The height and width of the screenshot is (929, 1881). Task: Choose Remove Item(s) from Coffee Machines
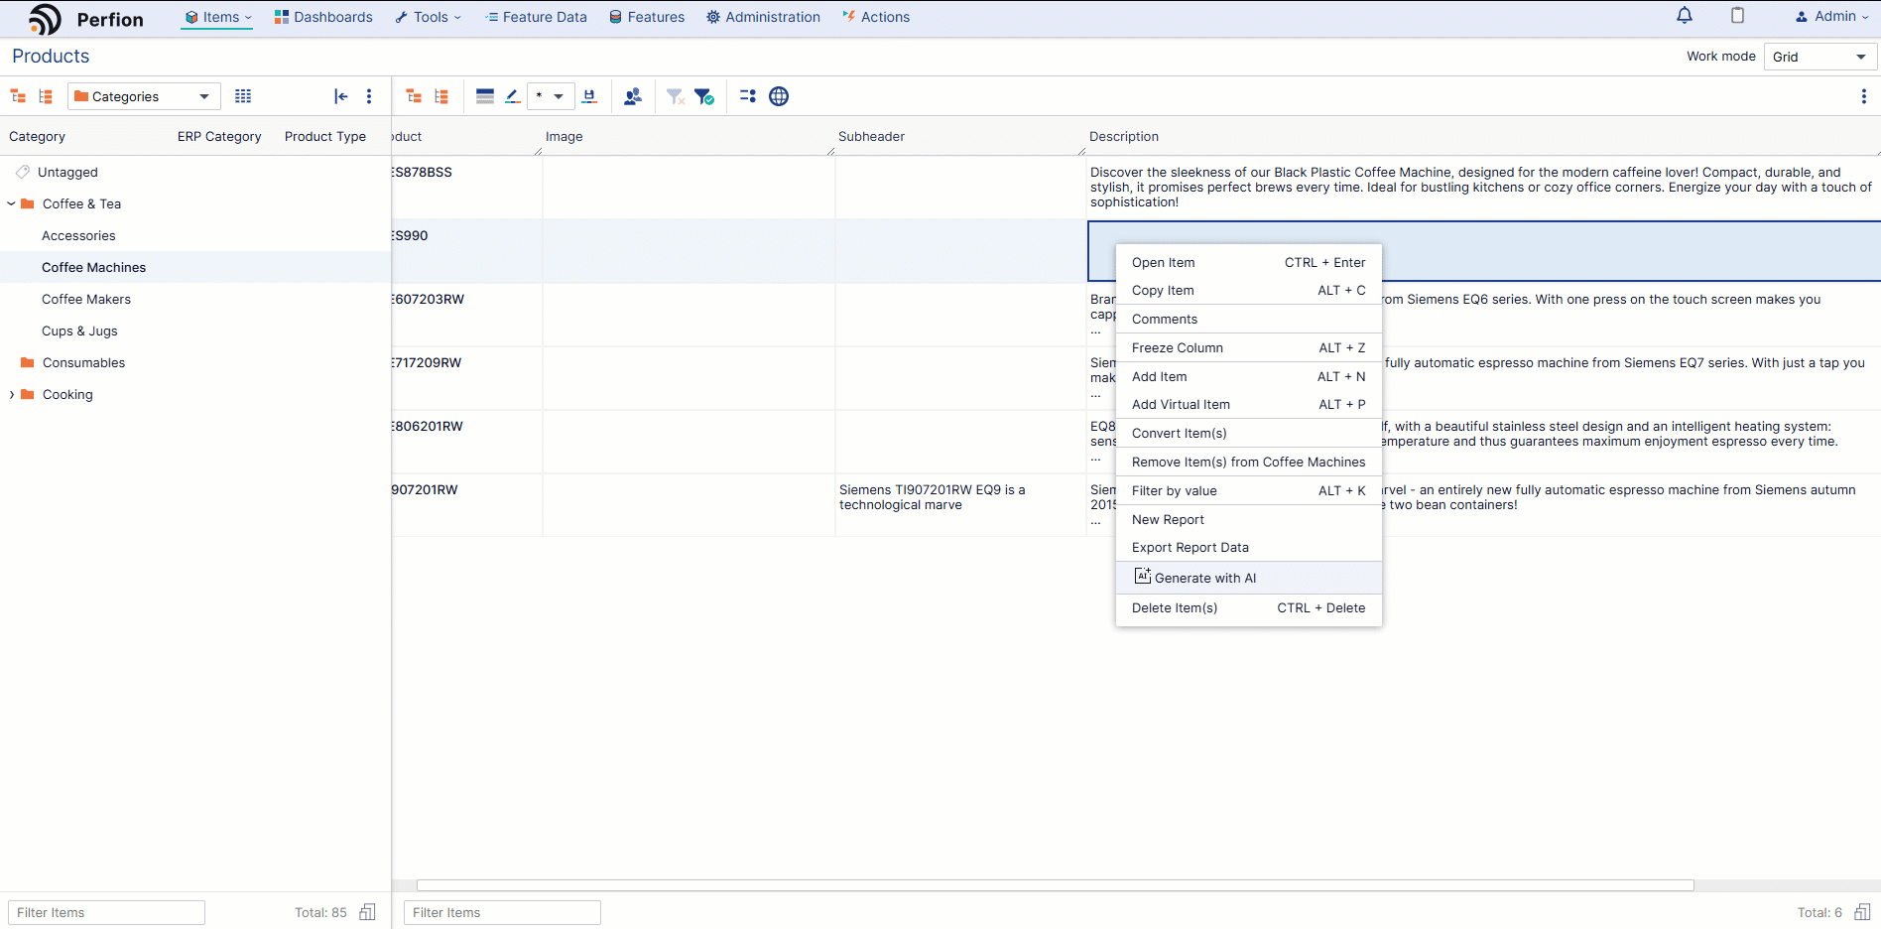[x=1248, y=462]
